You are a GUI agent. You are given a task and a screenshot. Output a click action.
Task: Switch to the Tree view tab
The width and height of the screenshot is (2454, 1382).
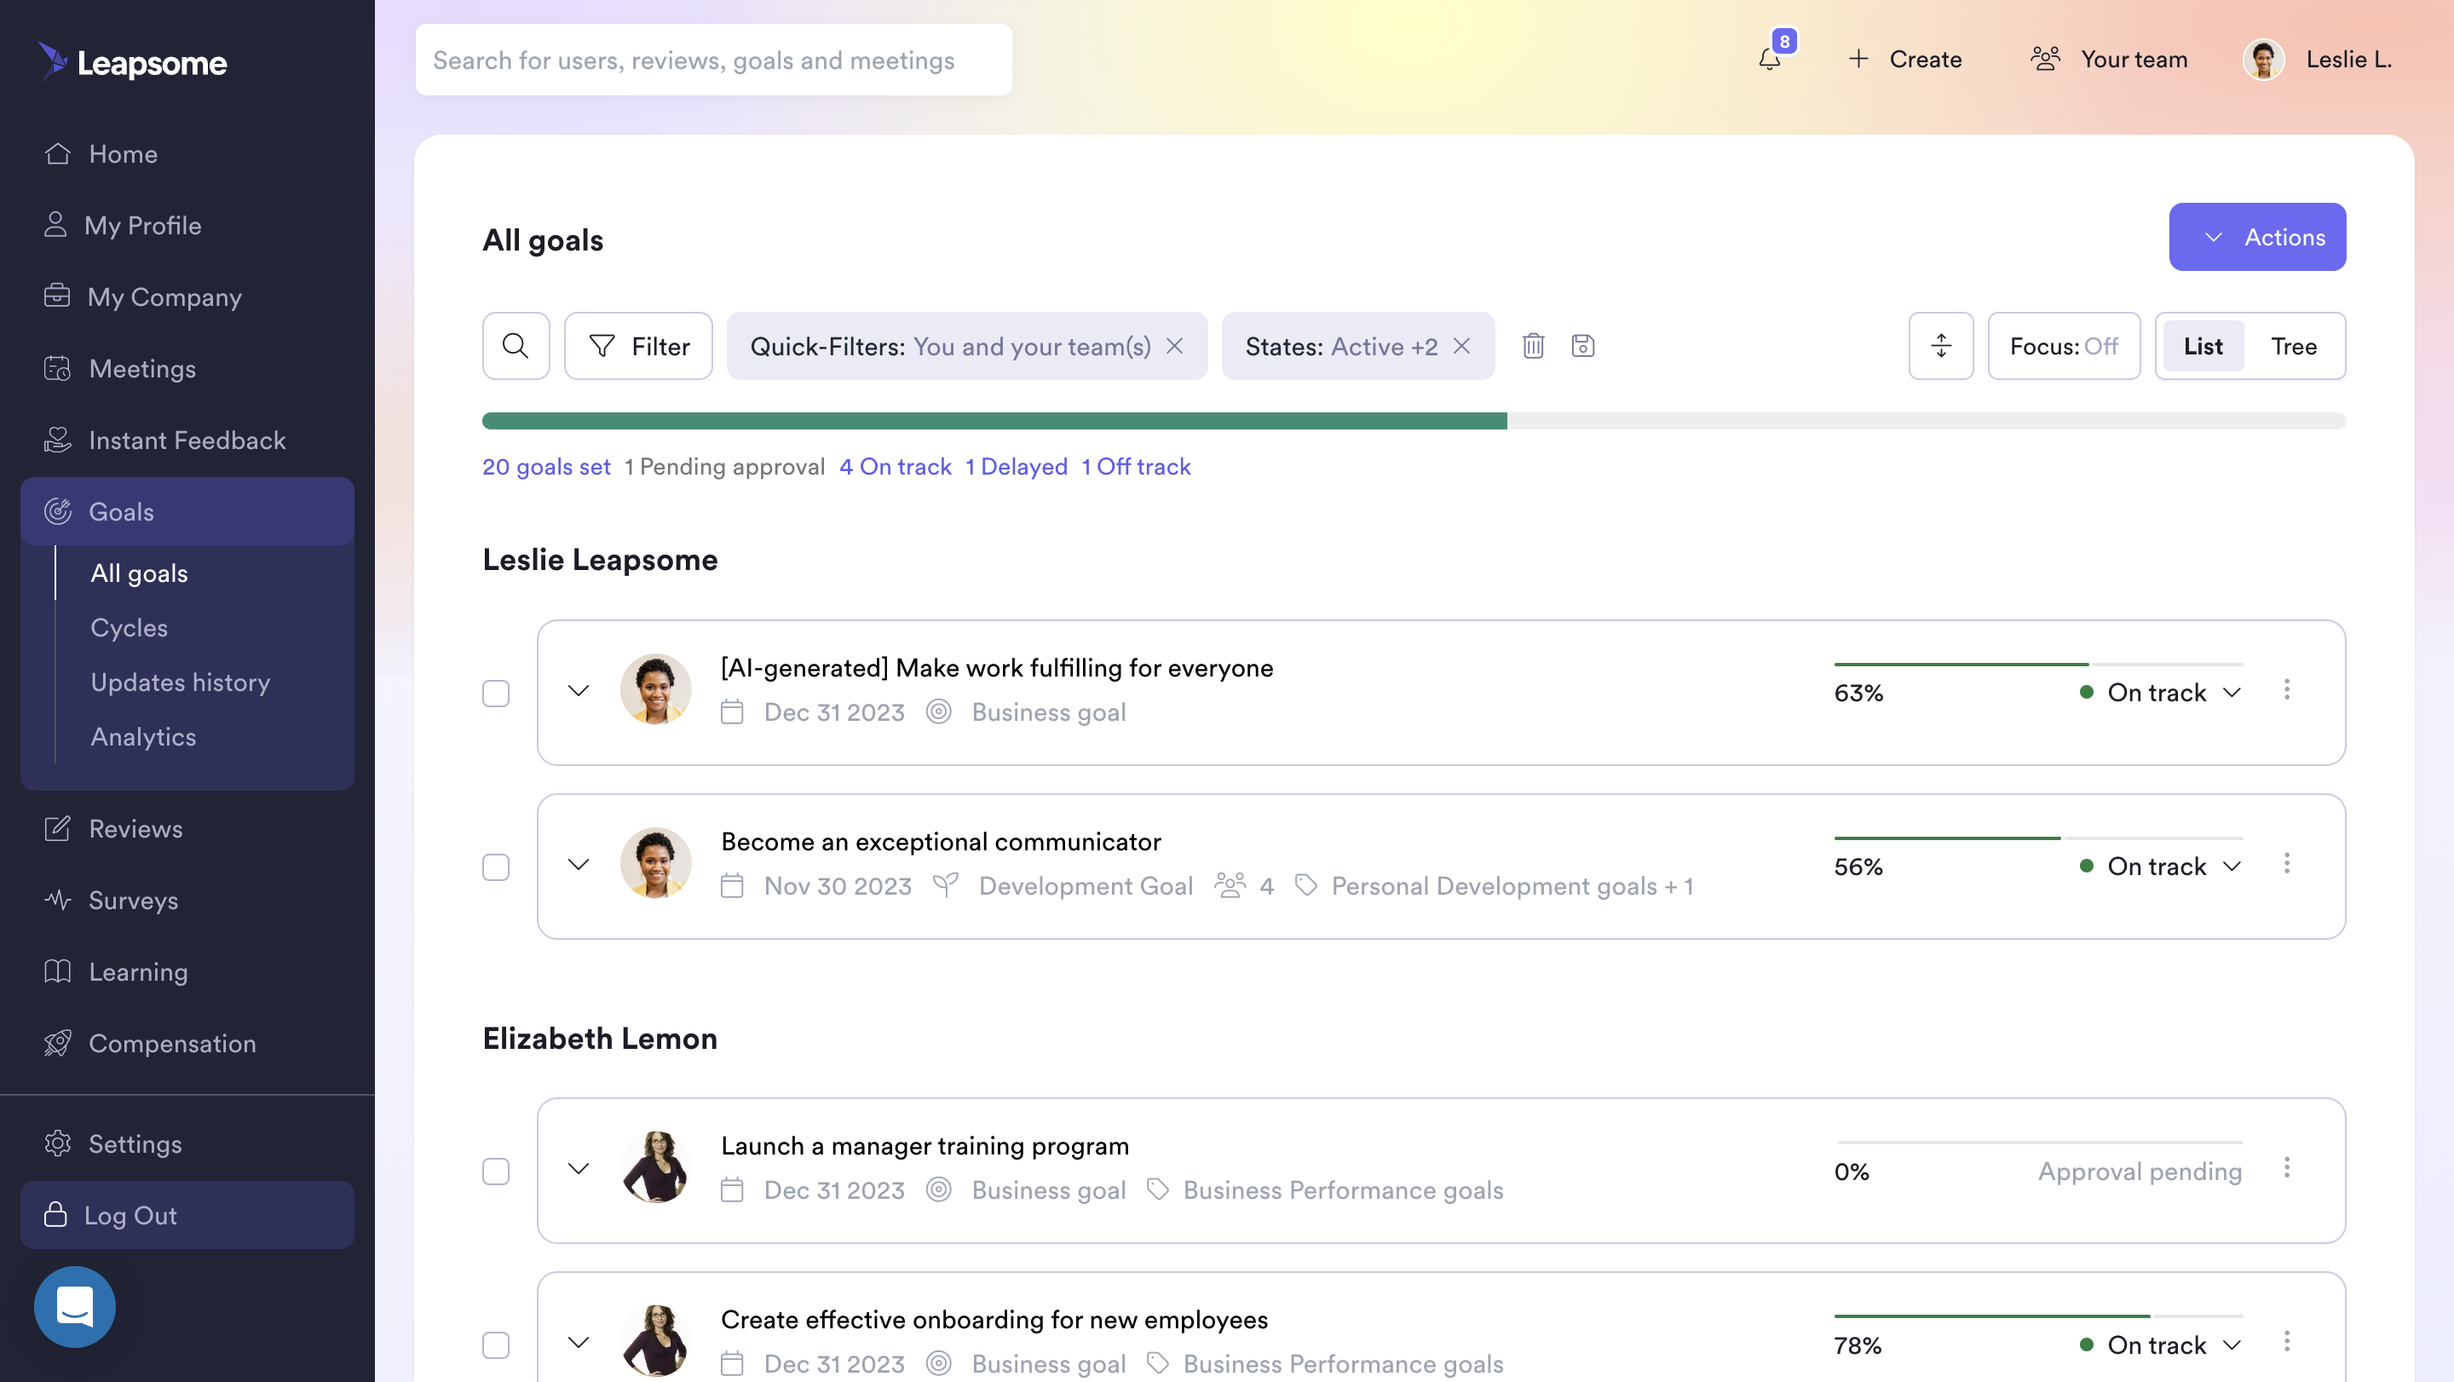(2293, 346)
